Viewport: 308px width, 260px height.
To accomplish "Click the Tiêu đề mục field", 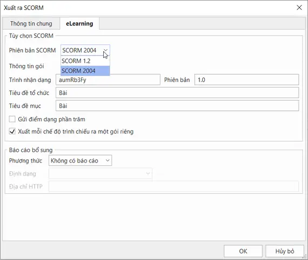I will 177,106.
